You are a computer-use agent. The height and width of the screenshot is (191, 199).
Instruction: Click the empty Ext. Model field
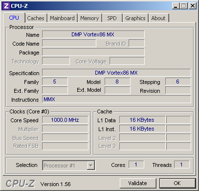pos(117,90)
